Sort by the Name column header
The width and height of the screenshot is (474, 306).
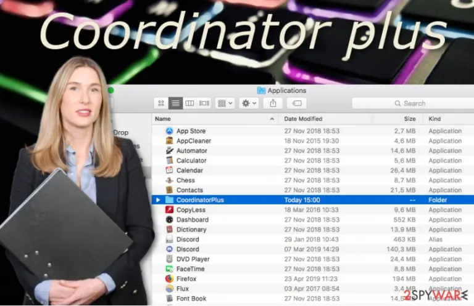tap(163, 119)
